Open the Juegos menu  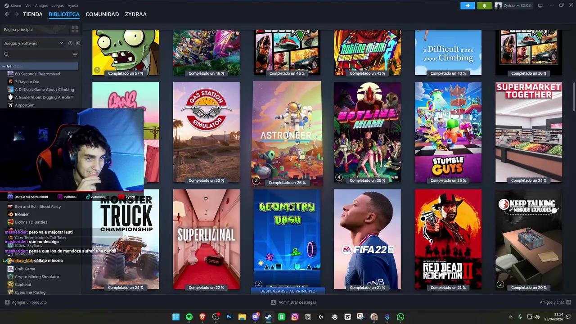click(x=58, y=5)
